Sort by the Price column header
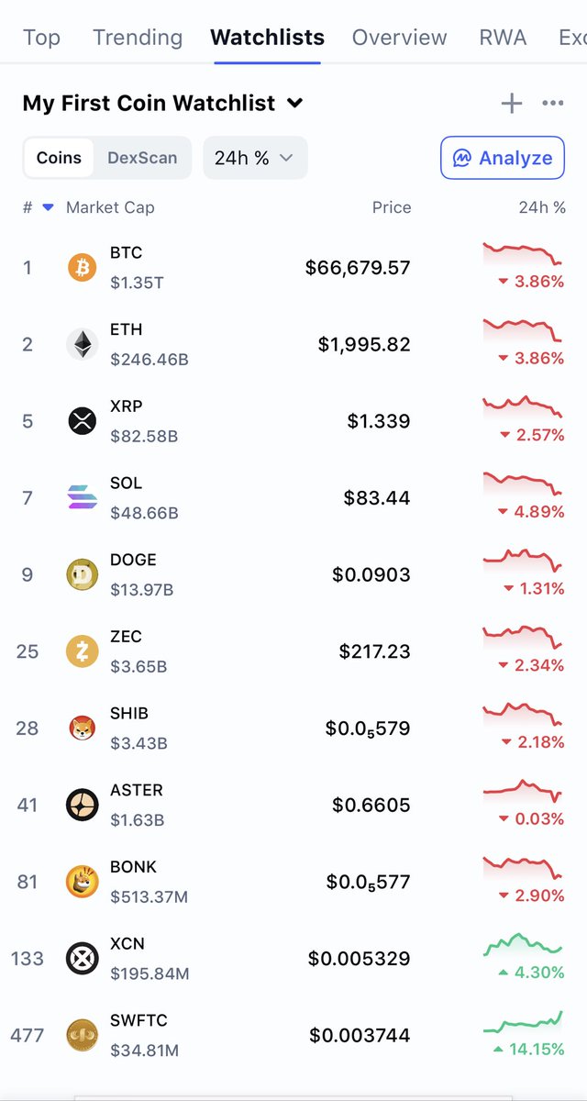This screenshot has width=587, height=1101. 392,207
